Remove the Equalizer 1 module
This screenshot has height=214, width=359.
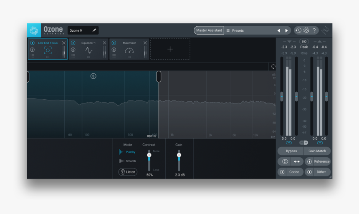pyautogui.click(x=104, y=43)
